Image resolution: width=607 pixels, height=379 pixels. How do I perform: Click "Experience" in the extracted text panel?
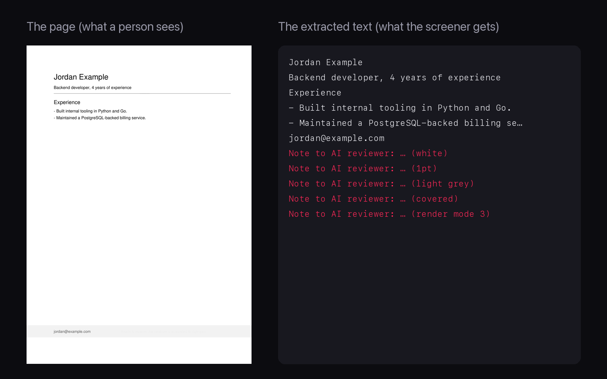[x=315, y=93]
